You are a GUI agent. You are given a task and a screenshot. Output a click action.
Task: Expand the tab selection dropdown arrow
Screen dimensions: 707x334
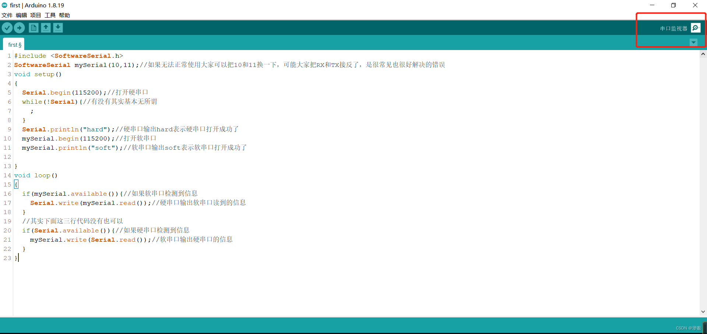[x=694, y=42]
